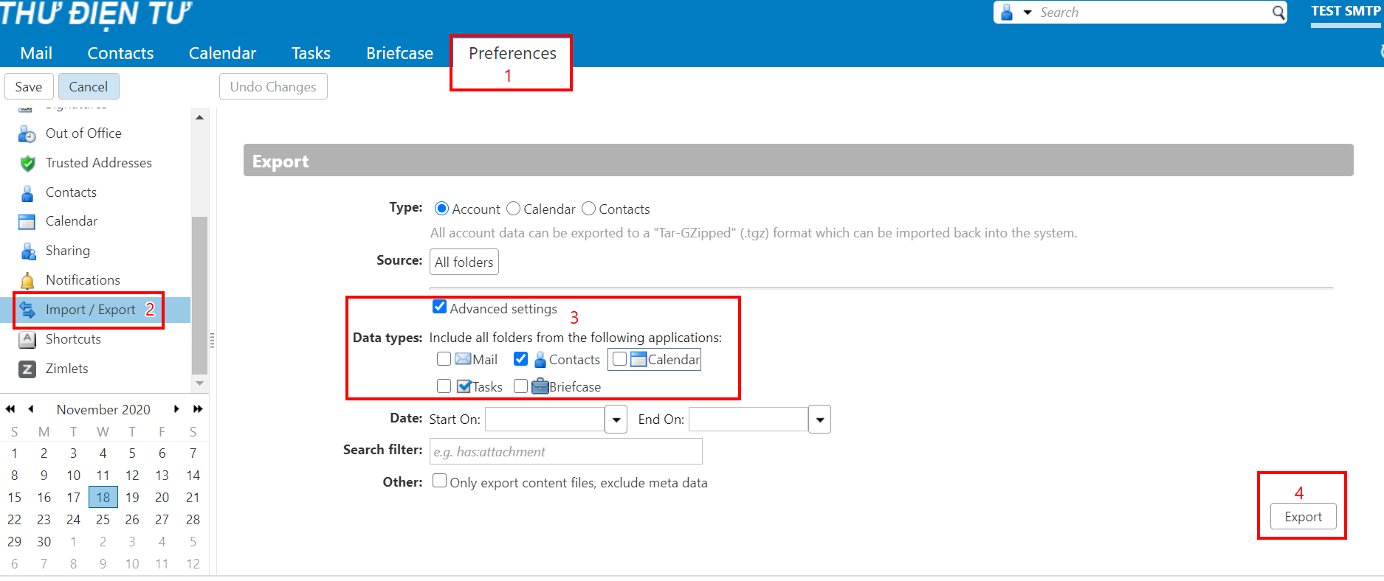The width and height of the screenshot is (1384, 581).
Task: Click the search magnifier icon
Action: coord(1278,13)
